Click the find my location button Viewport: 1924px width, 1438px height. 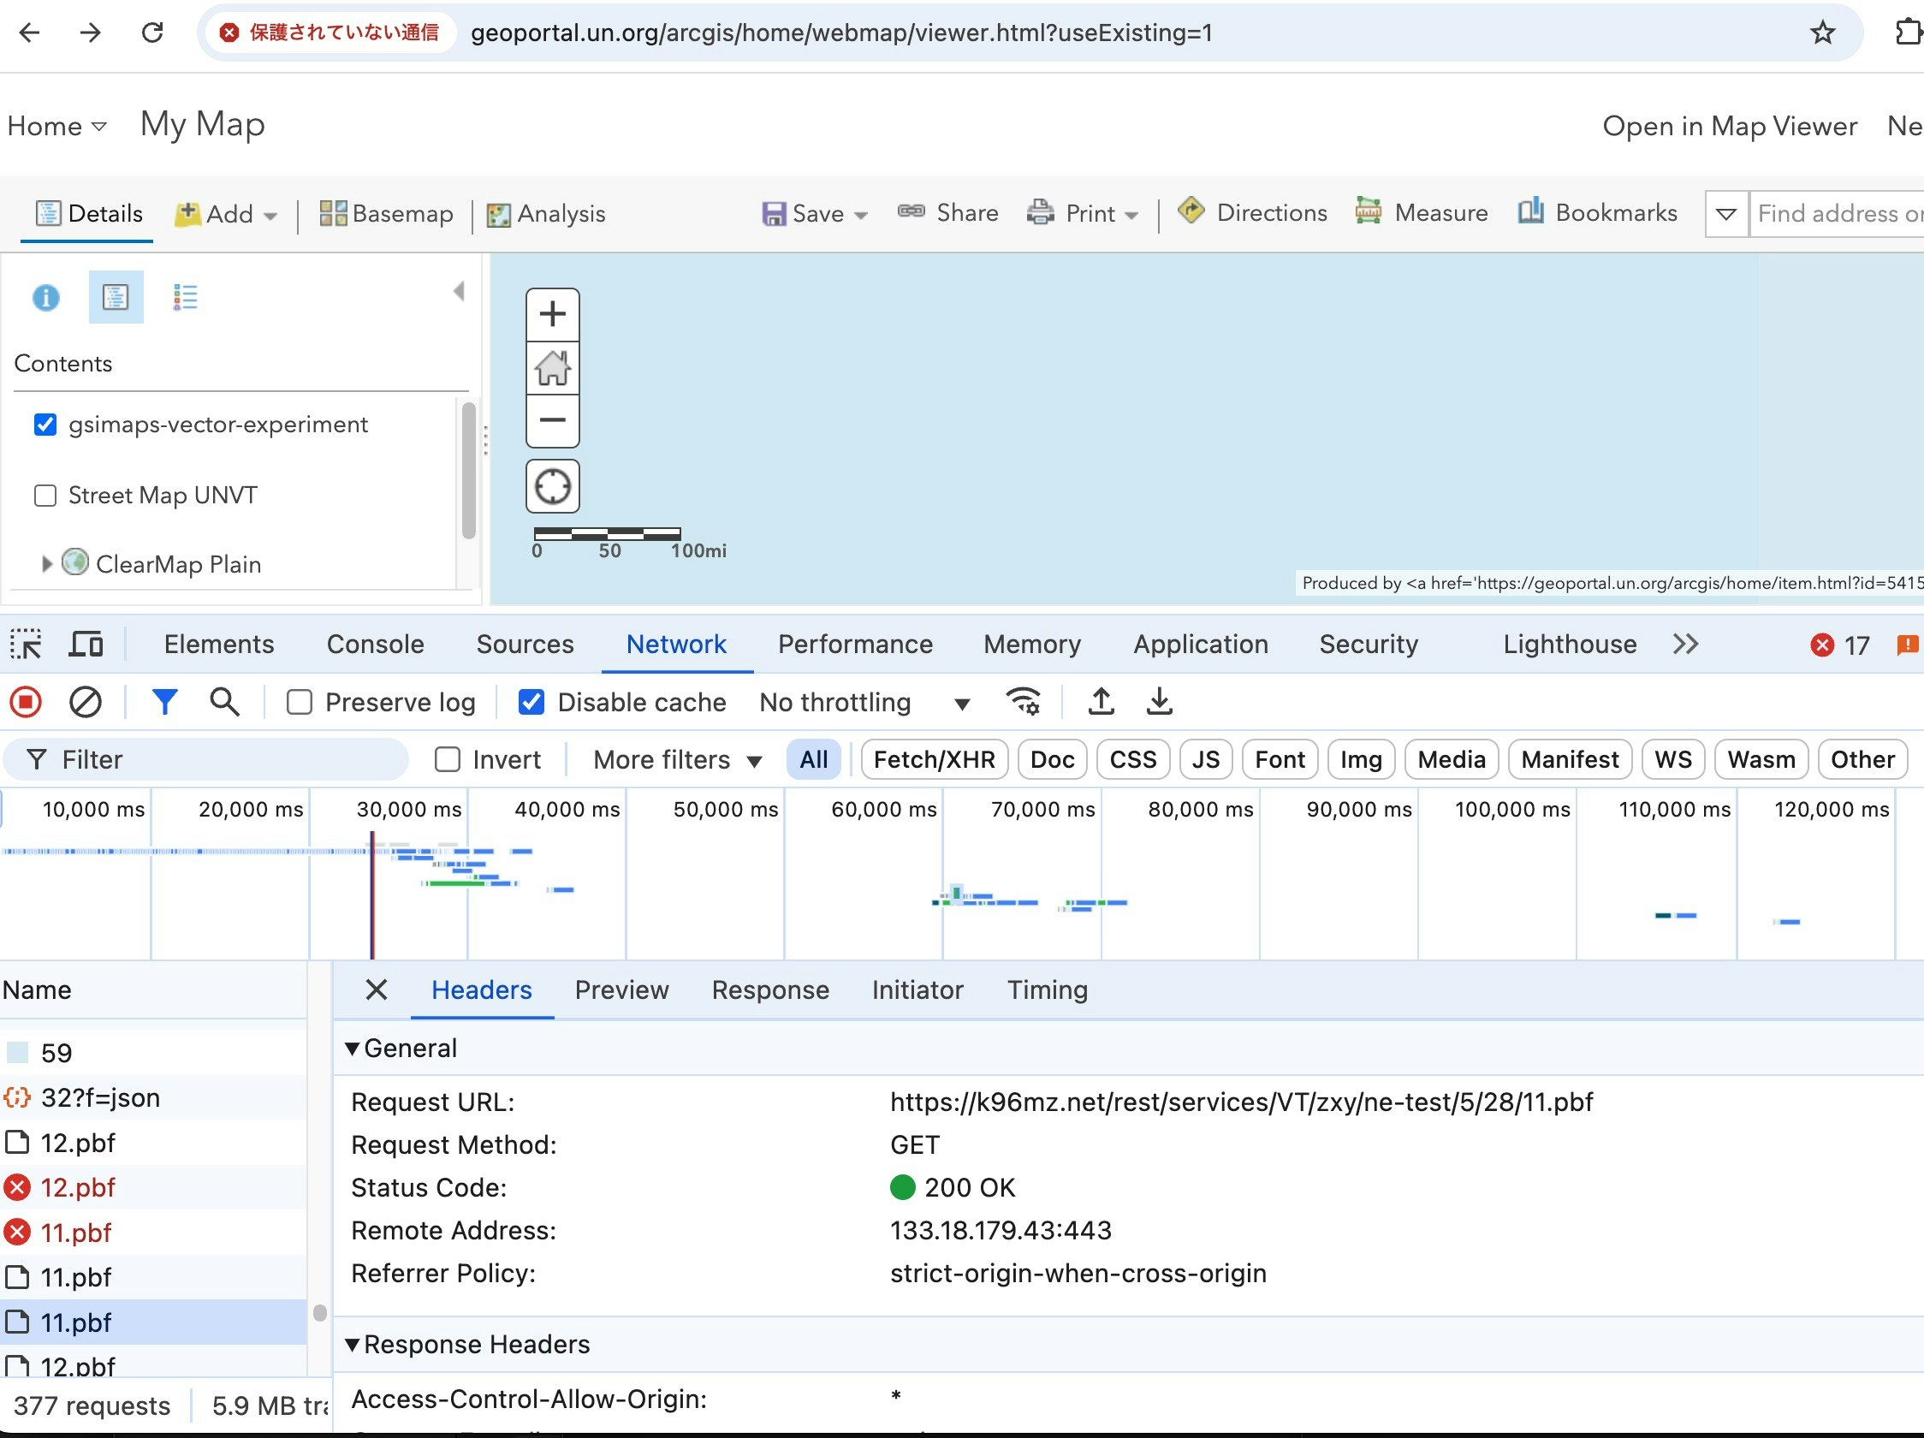tap(552, 486)
